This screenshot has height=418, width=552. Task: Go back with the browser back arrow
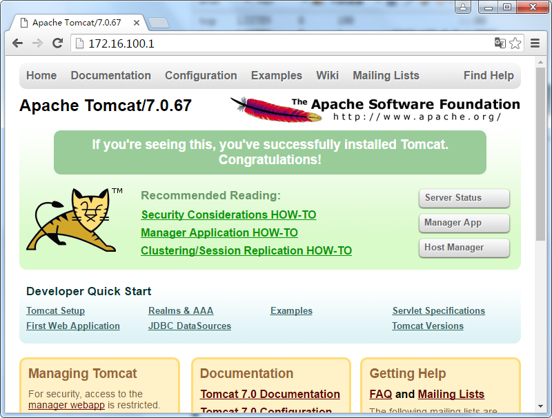(18, 43)
